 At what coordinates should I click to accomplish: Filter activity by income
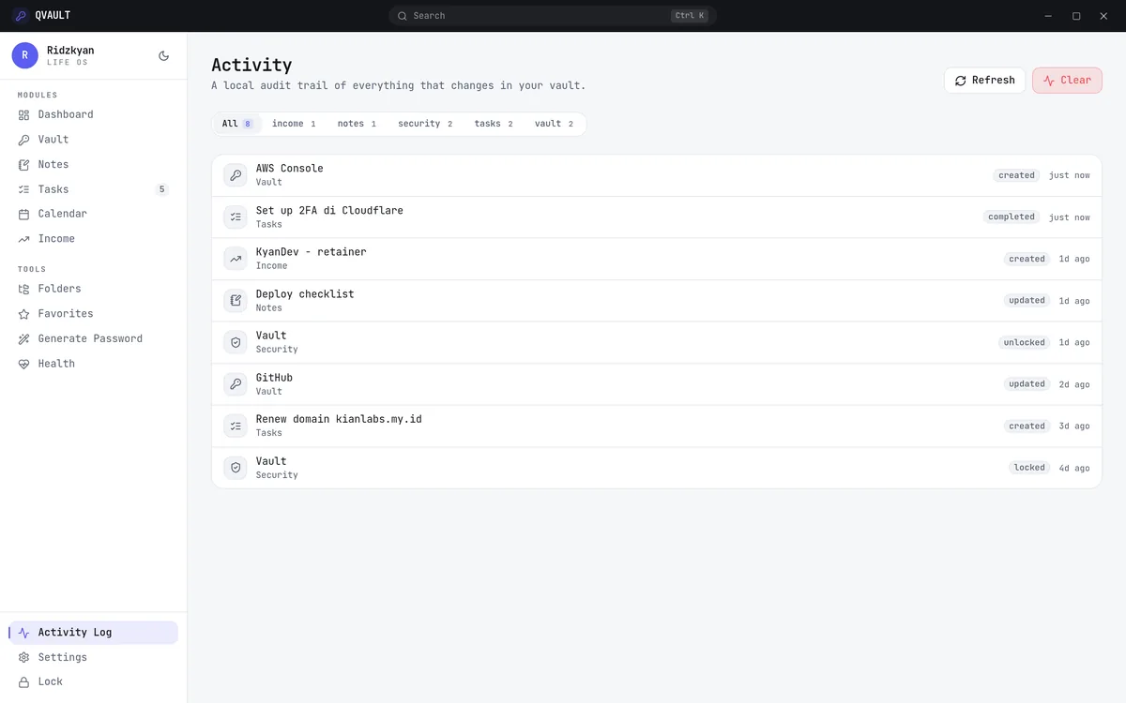(x=294, y=124)
